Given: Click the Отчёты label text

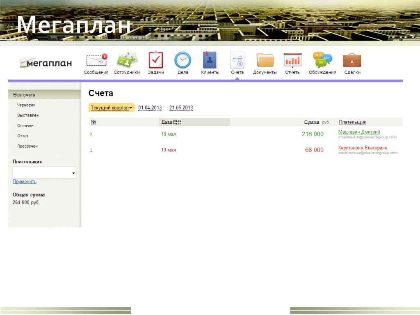Looking at the screenshot, I should tap(293, 72).
